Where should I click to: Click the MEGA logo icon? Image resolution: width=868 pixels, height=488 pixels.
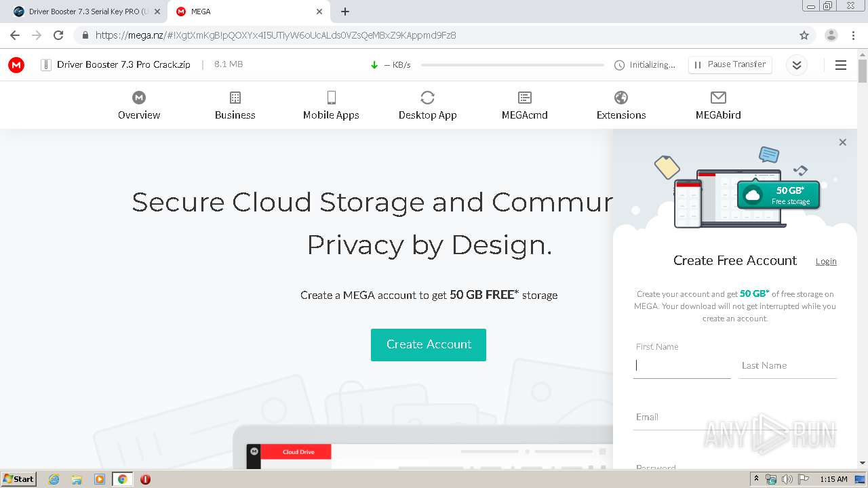point(16,65)
